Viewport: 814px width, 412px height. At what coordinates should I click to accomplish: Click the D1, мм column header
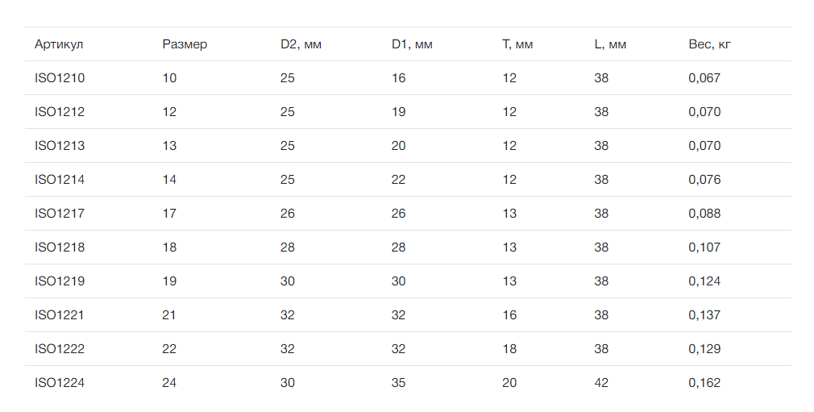tap(412, 44)
